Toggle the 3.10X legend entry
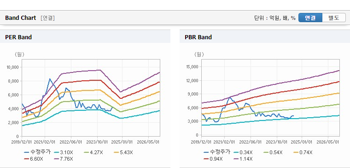 [64, 153]
